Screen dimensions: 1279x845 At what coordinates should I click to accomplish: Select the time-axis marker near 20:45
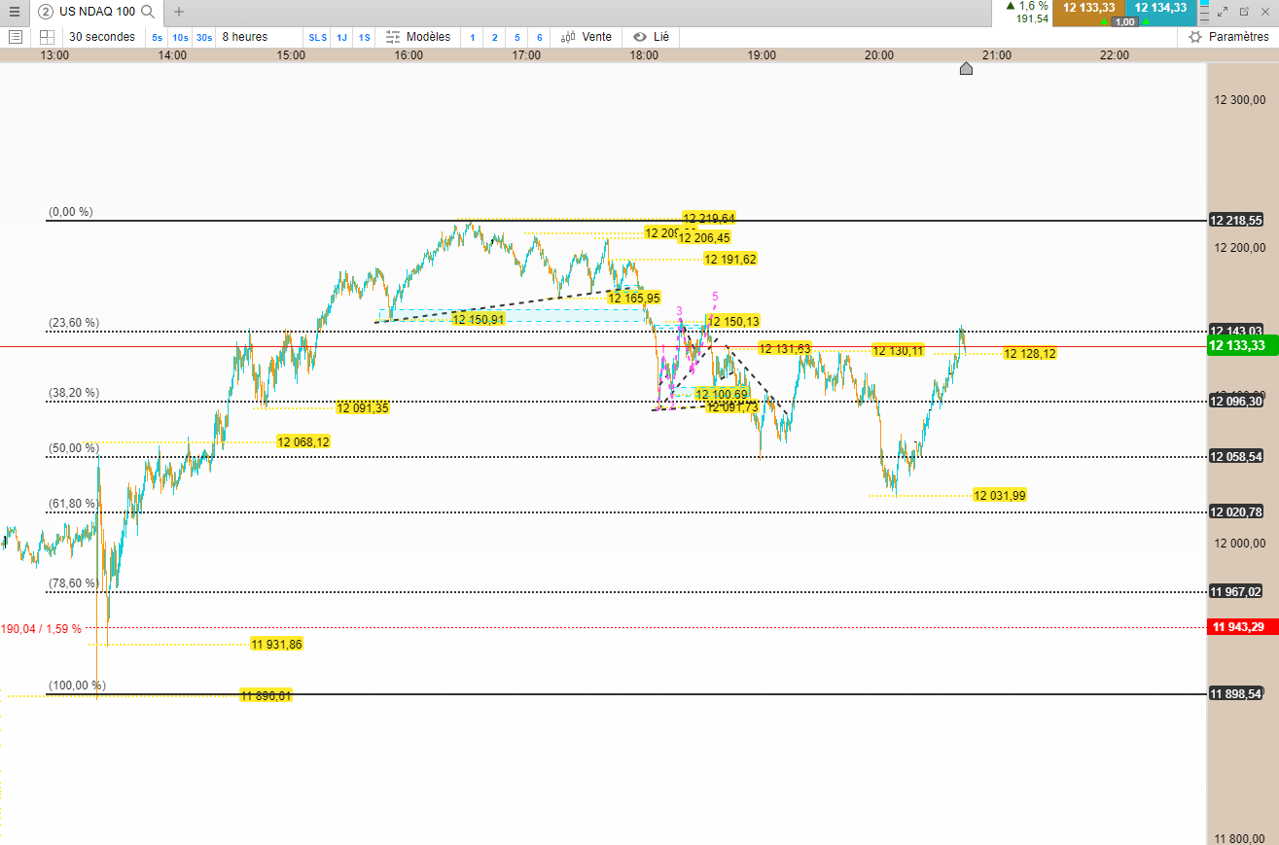[x=966, y=68]
